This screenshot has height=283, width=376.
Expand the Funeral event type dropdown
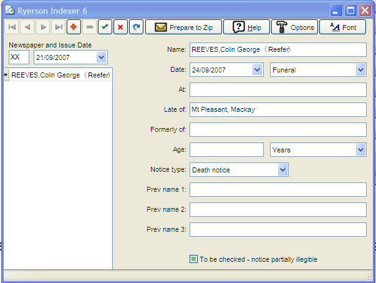point(360,70)
